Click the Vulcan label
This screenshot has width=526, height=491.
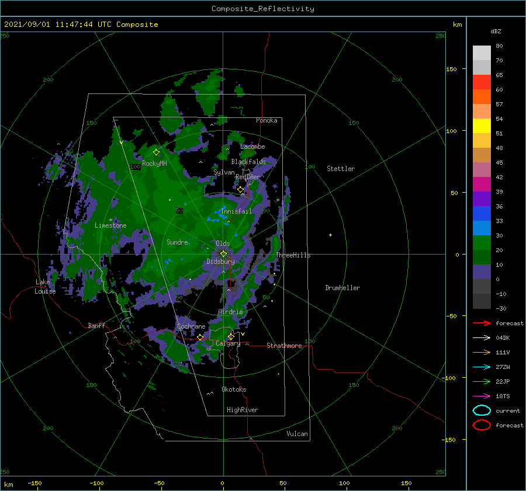pyautogui.click(x=297, y=433)
